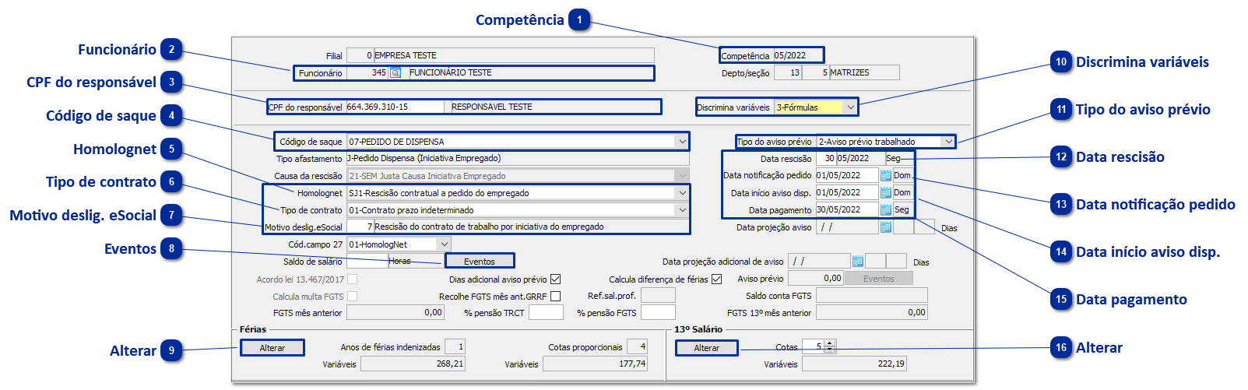Click Alterar in the Férias section

272,348
